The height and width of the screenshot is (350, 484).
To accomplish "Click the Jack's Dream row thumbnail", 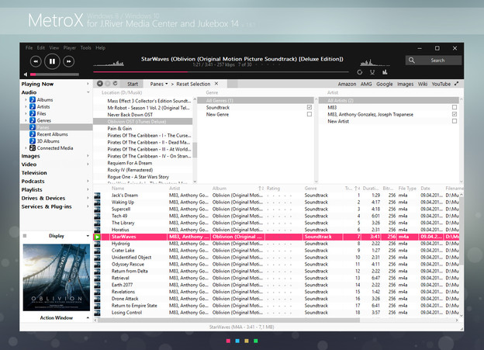I will coord(97,196).
